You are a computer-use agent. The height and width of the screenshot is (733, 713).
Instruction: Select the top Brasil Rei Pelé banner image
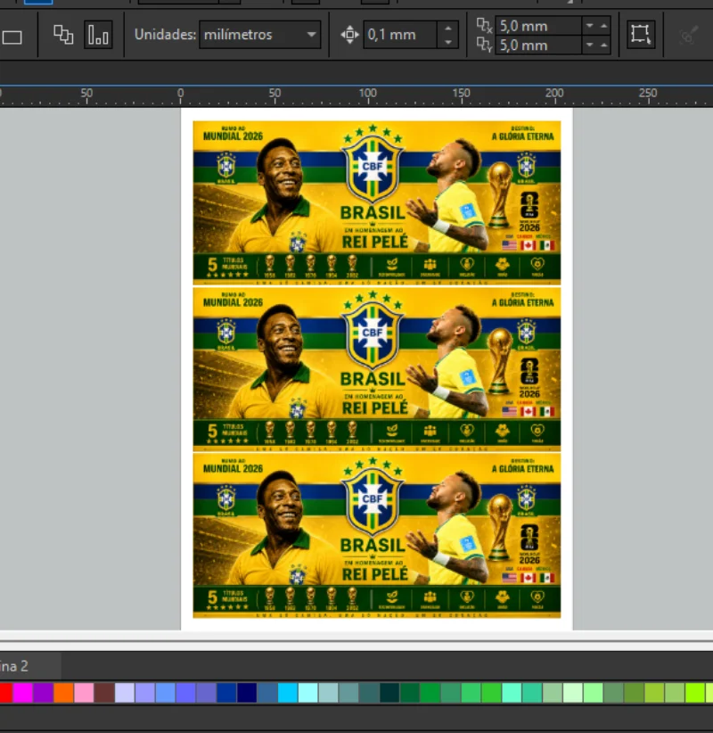click(377, 203)
